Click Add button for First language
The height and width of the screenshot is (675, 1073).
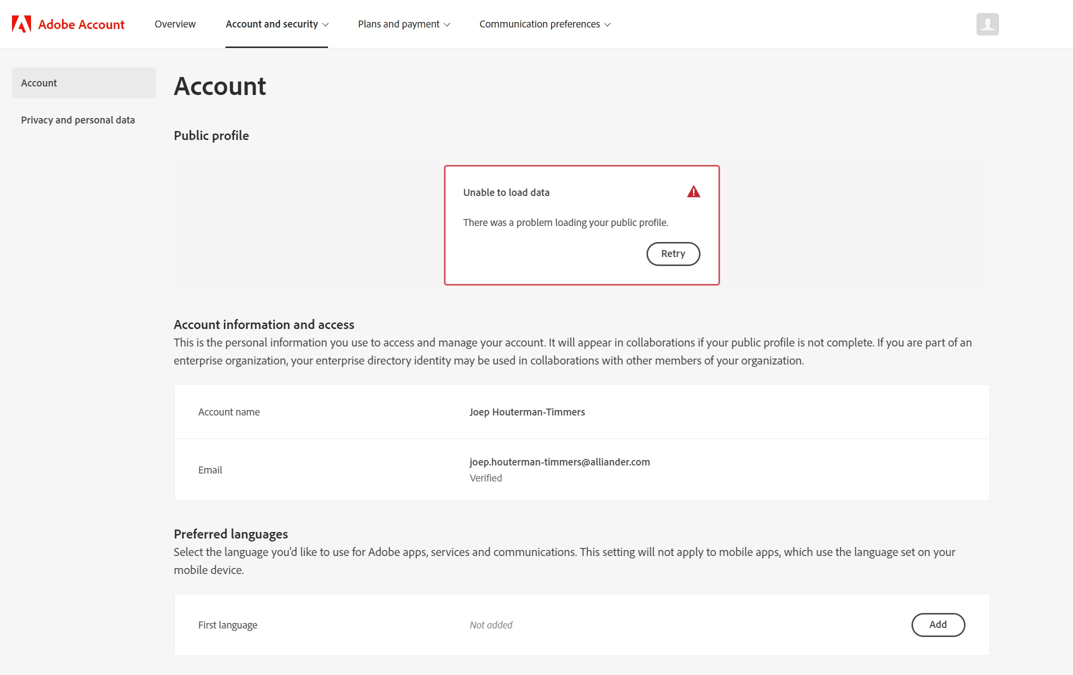(x=937, y=624)
